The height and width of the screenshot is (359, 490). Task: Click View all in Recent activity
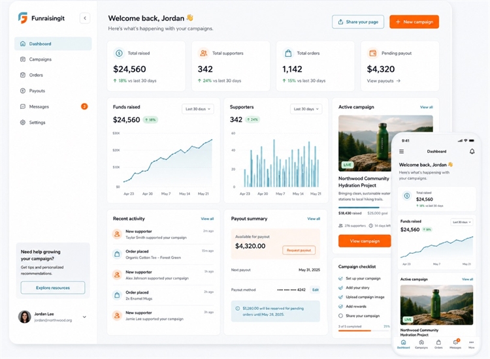pyautogui.click(x=207, y=219)
